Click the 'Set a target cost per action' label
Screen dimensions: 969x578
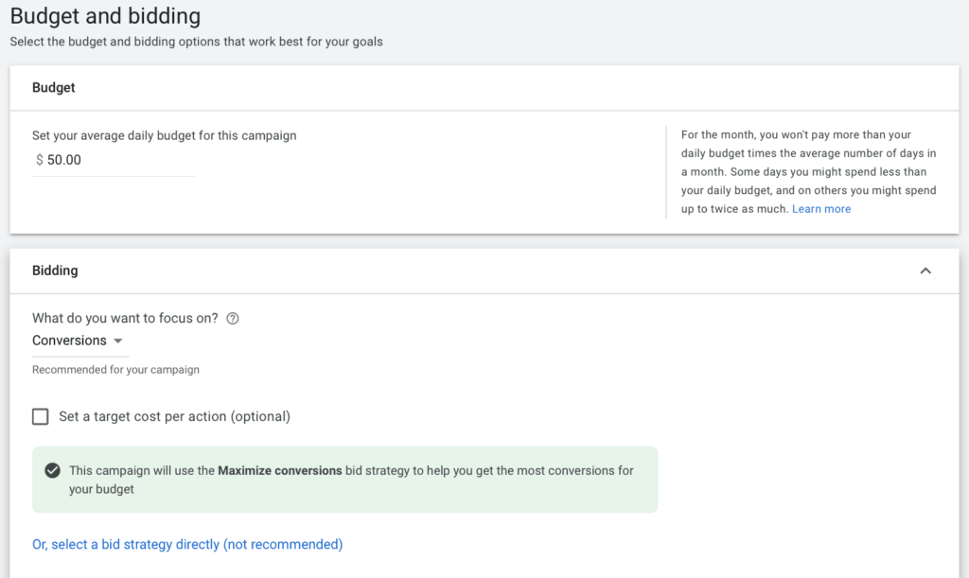point(174,417)
